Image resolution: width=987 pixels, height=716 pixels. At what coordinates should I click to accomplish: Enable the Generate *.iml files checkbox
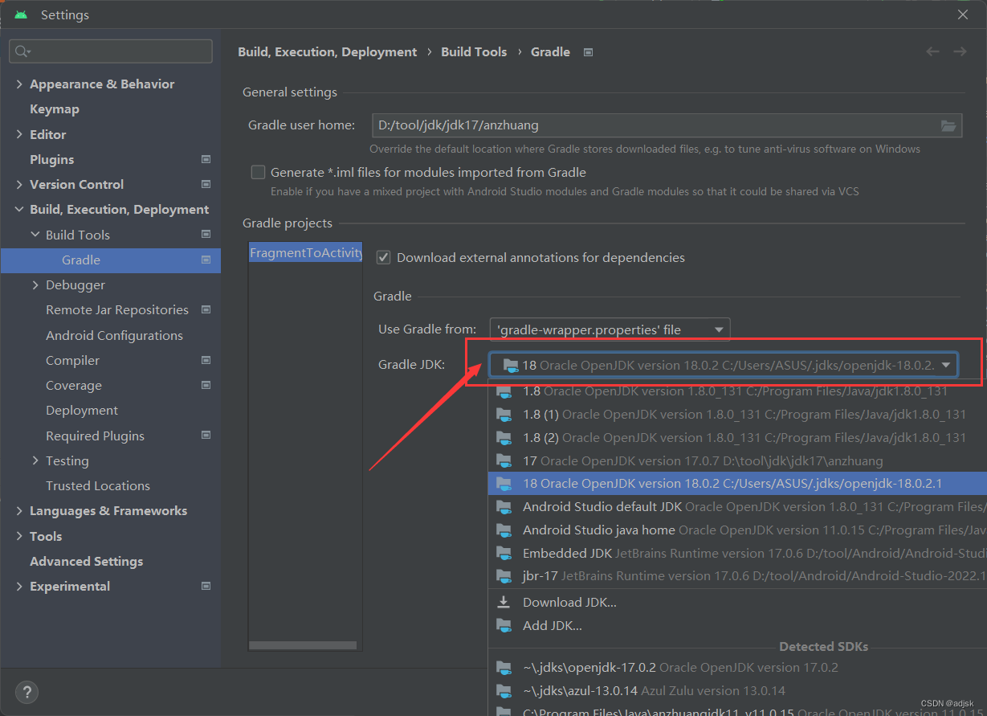(x=258, y=171)
